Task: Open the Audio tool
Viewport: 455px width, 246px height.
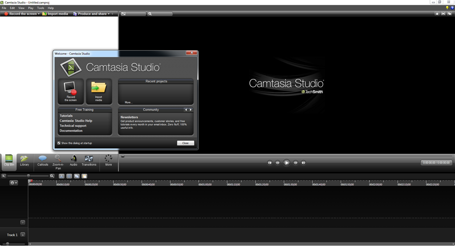Action: [x=73, y=161]
